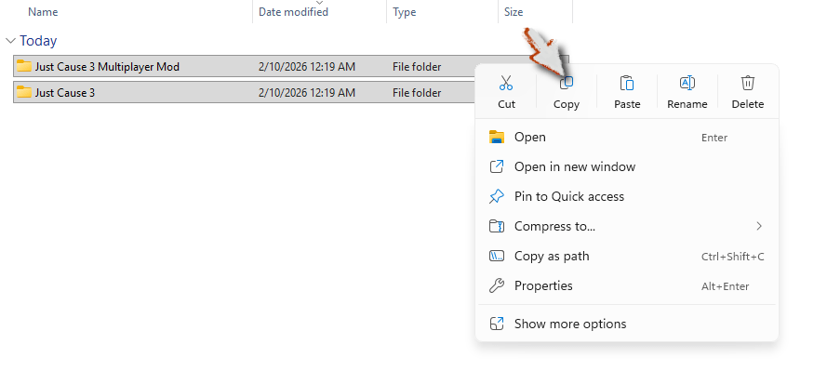The width and height of the screenshot is (814, 384).
Task: Click the Rename icon
Action: pos(687,83)
